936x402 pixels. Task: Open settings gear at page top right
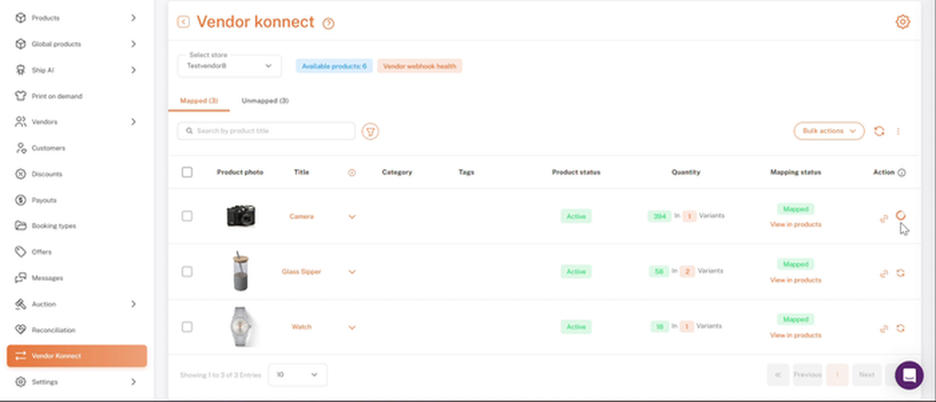[903, 22]
